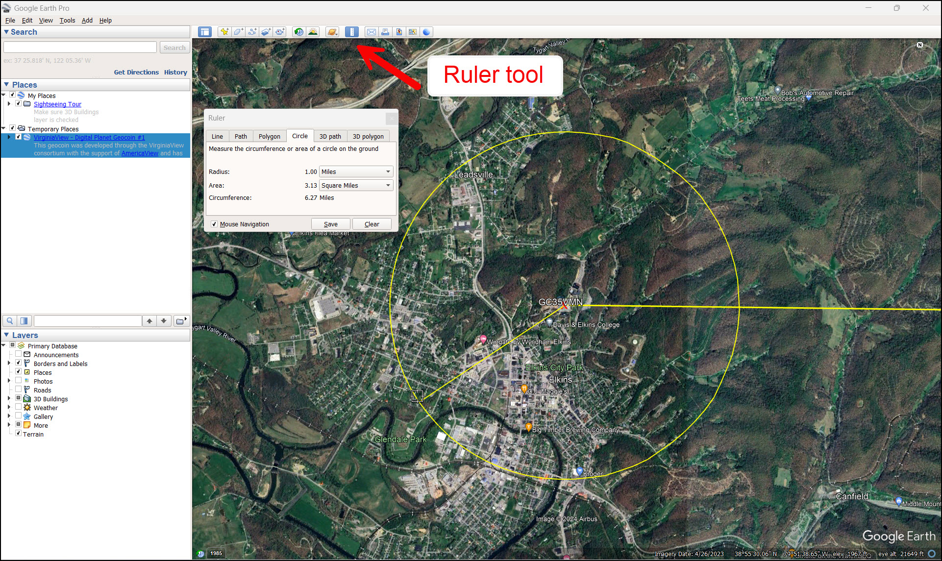
Task: Open the Tools menu
Action: 67,20
